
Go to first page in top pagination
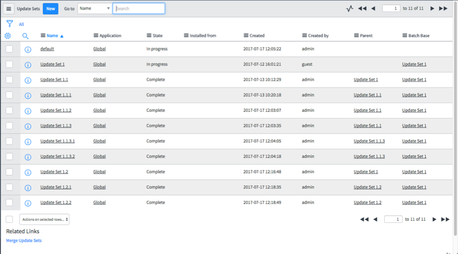(362, 9)
